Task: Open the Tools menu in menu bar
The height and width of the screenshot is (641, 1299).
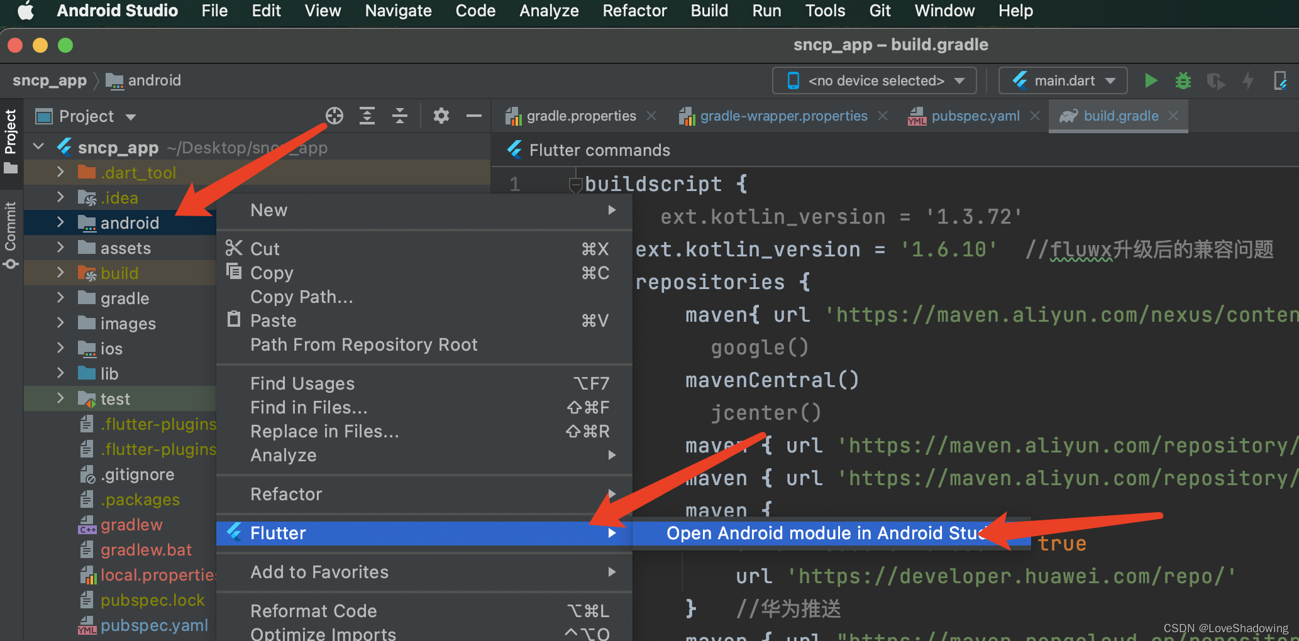Action: click(825, 11)
